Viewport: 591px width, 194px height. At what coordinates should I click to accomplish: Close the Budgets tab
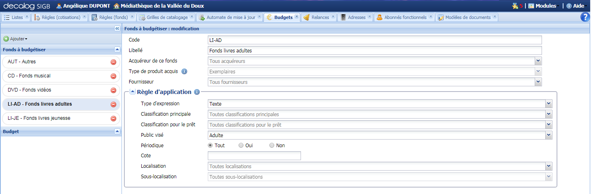click(297, 17)
